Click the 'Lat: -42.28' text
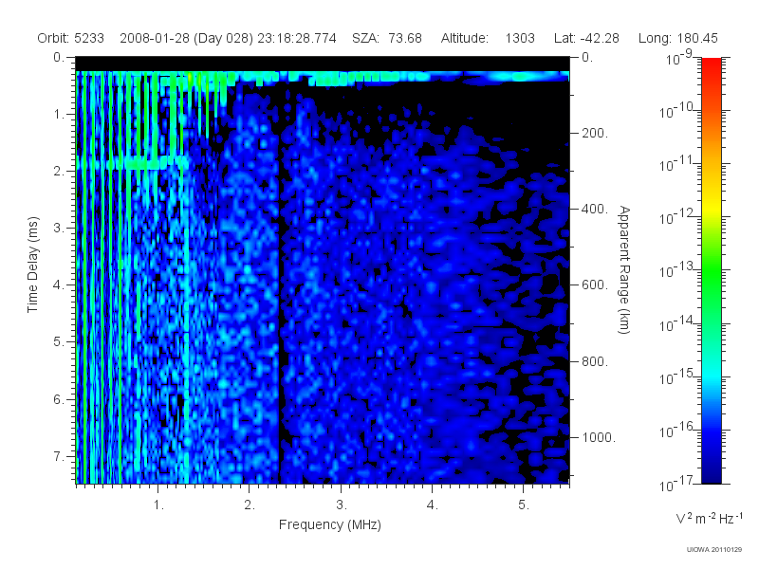 [586, 38]
